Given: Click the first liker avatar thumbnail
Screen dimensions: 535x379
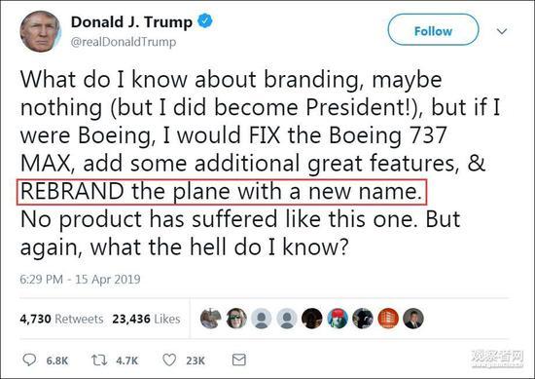Looking at the screenshot, I should pos(210,319).
